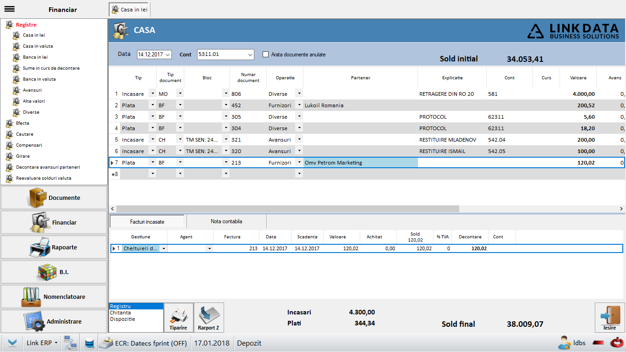Screen dimensions: 626x352
Task: Open the hamburger menu
Action: pyautogui.click(x=9, y=9)
